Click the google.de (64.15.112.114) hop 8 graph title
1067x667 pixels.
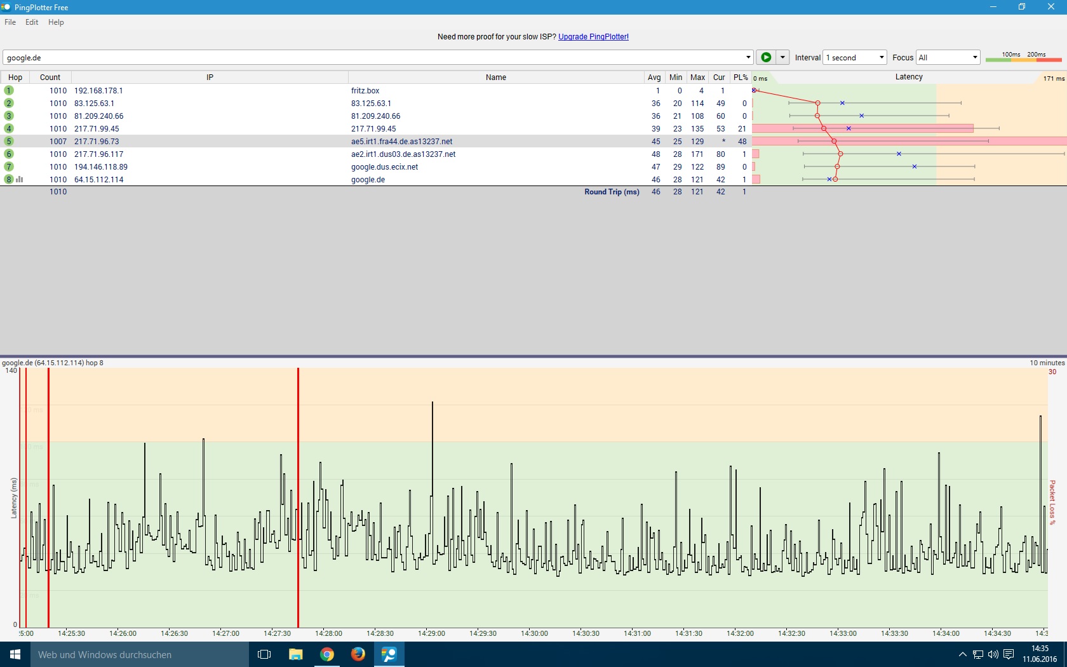pyautogui.click(x=53, y=363)
